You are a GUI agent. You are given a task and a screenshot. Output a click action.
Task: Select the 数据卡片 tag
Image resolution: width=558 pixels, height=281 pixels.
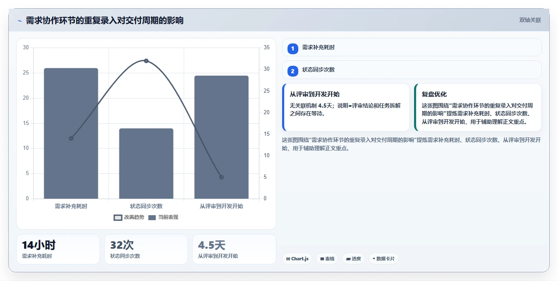click(383, 259)
